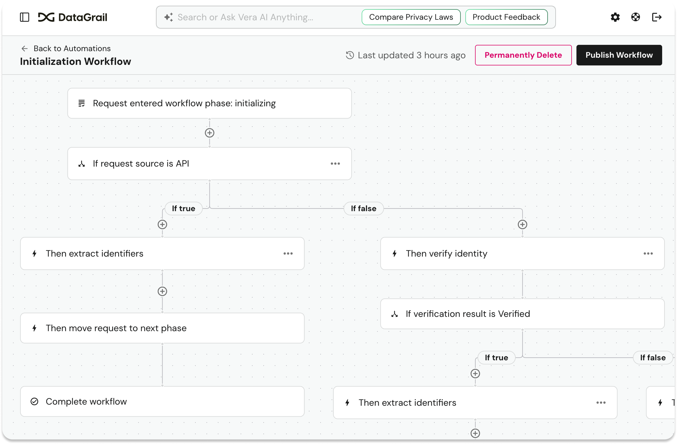Click the lightning icon on Then verify identity

click(395, 253)
